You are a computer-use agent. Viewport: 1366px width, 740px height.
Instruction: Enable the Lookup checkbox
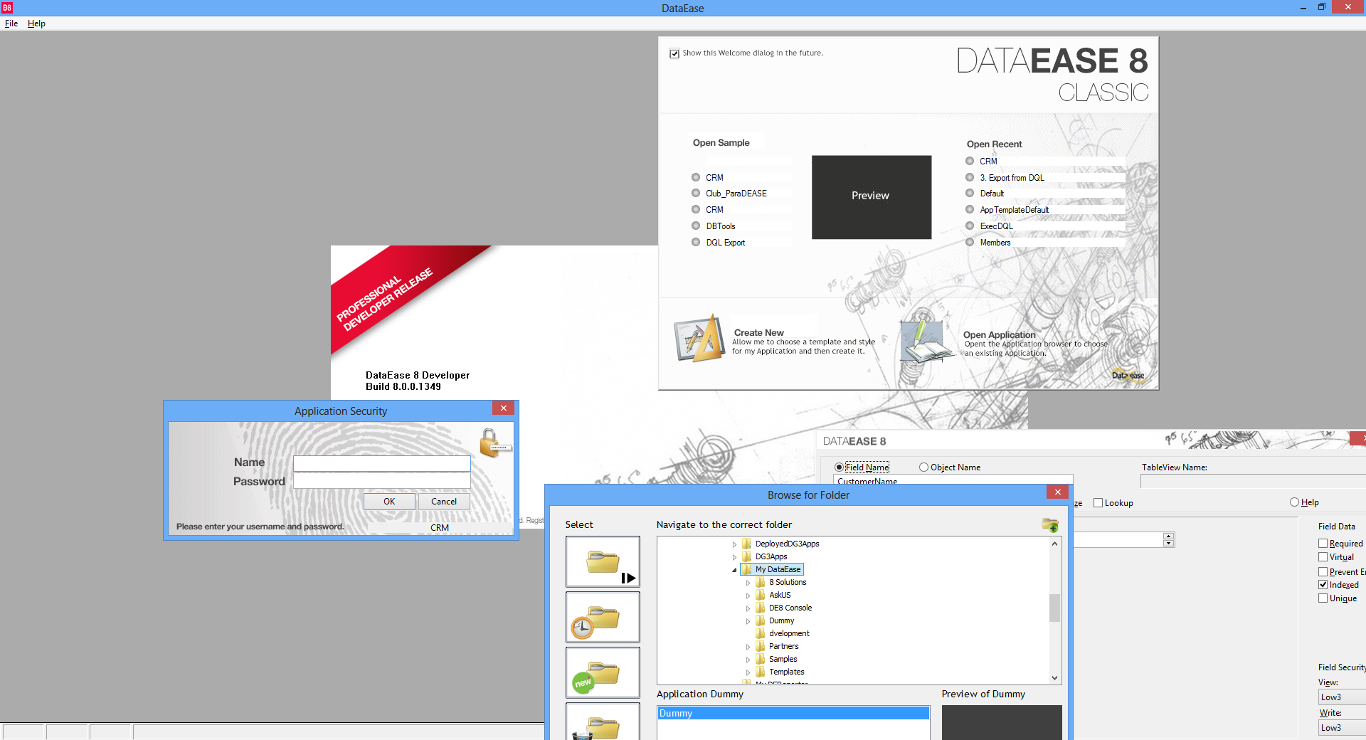point(1098,502)
